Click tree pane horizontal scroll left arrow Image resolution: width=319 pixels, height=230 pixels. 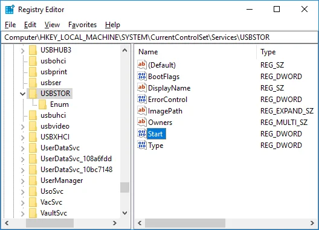7,223
